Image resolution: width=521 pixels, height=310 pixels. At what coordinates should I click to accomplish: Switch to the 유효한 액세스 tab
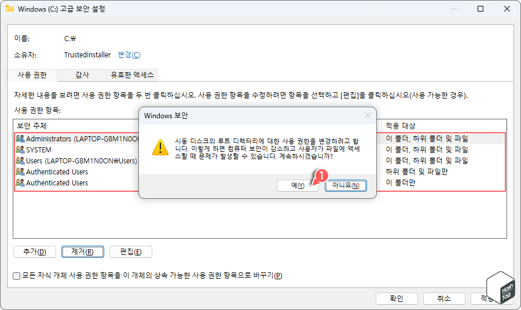pos(132,75)
